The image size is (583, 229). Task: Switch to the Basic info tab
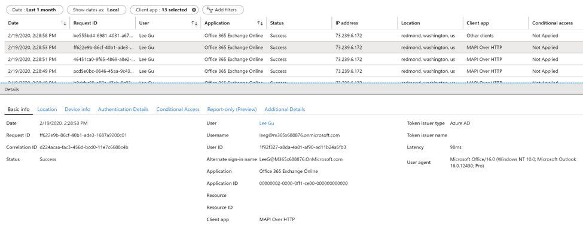(x=19, y=109)
